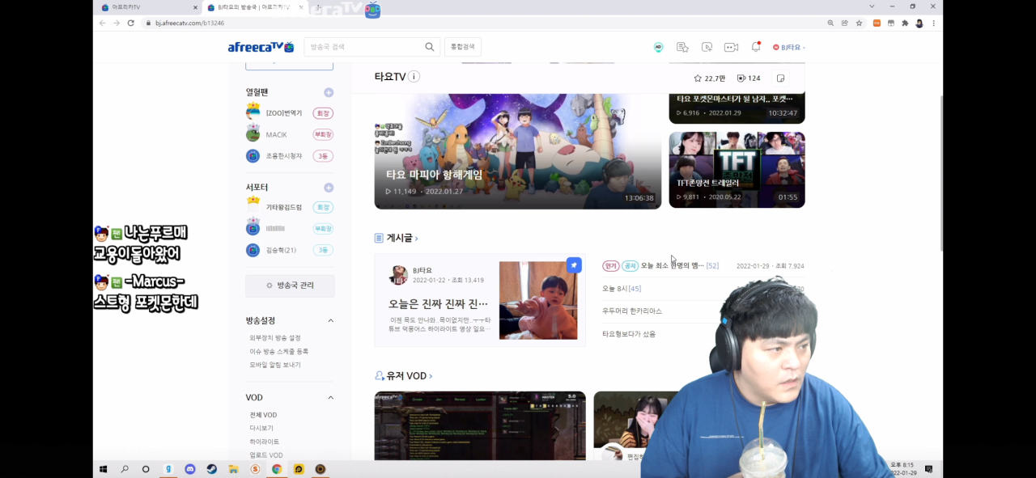This screenshot has width=1036, height=478.
Task: Open the Windows Start menu
Action: point(104,469)
